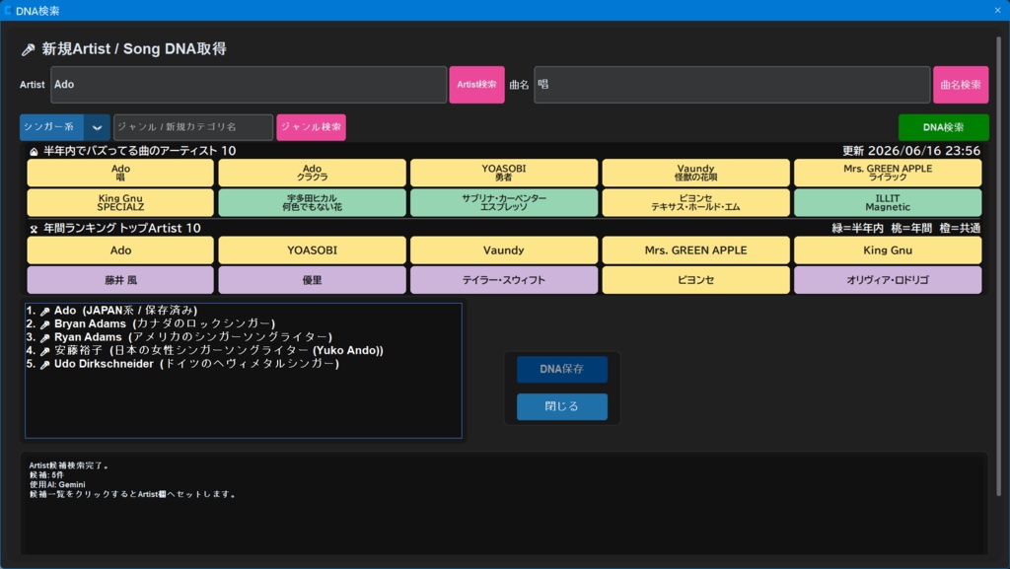This screenshot has height=569, width=1010.
Task: Click the 閉じる button
Action: [x=561, y=406]
